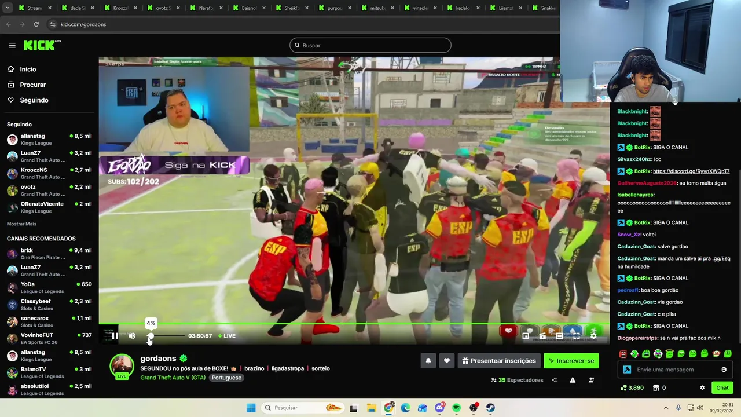741x417 pixels.
Task: Click the Portuguese language tag
Action: (226, 378)
